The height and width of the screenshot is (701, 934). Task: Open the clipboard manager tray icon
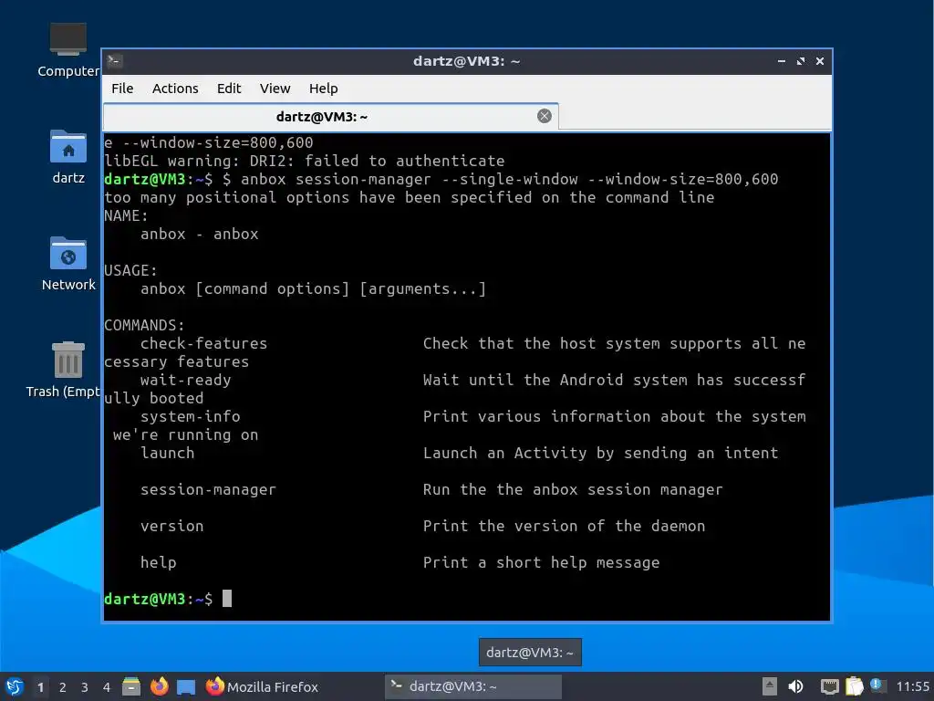pos(854,686)
